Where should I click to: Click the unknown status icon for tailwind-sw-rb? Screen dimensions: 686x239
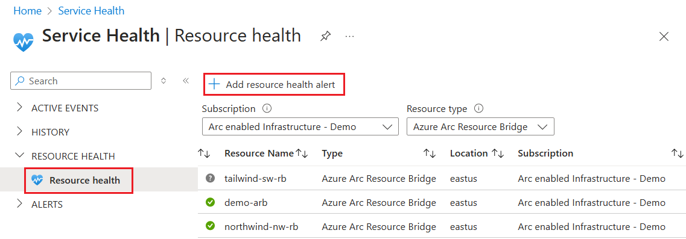click(211, 178)
